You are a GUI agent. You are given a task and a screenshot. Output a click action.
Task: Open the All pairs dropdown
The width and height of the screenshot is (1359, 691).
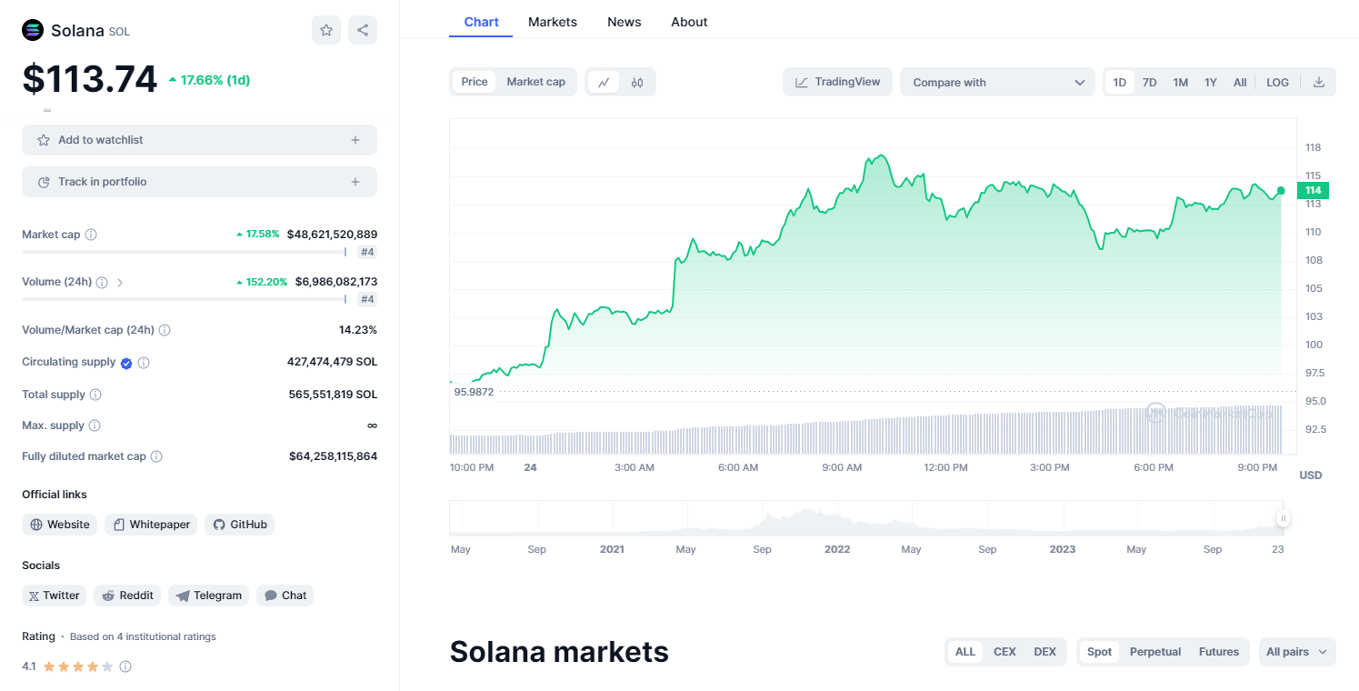[1297, 652]
